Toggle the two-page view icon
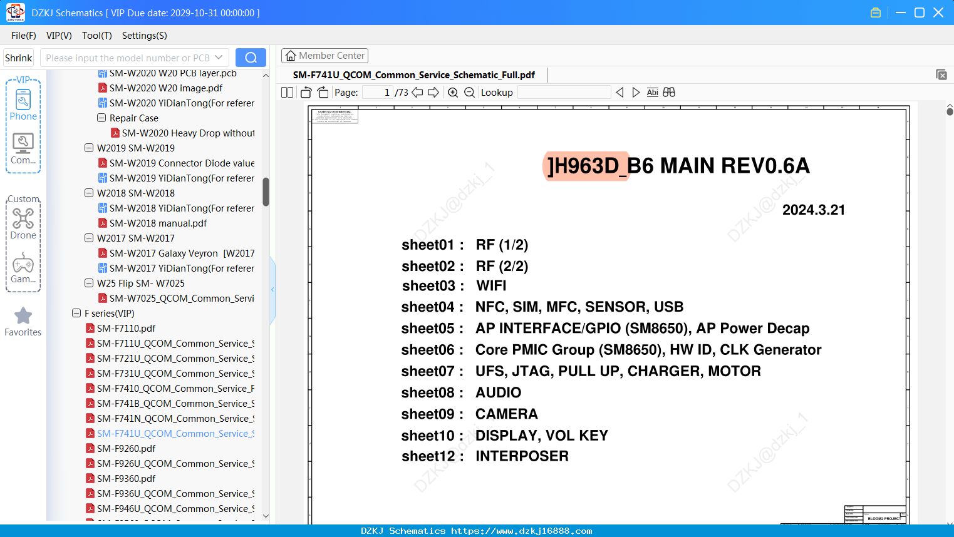954x537 pixels. 288,93
